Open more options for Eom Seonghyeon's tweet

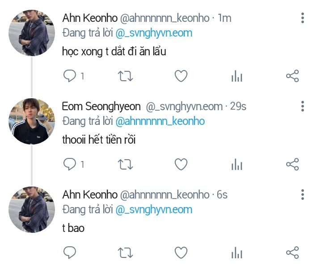[x=303, y=107]
